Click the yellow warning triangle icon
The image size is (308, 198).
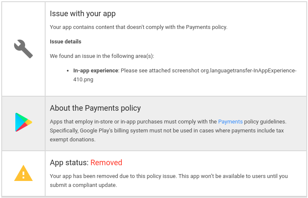pyautogui.click(x=23, y=173)
